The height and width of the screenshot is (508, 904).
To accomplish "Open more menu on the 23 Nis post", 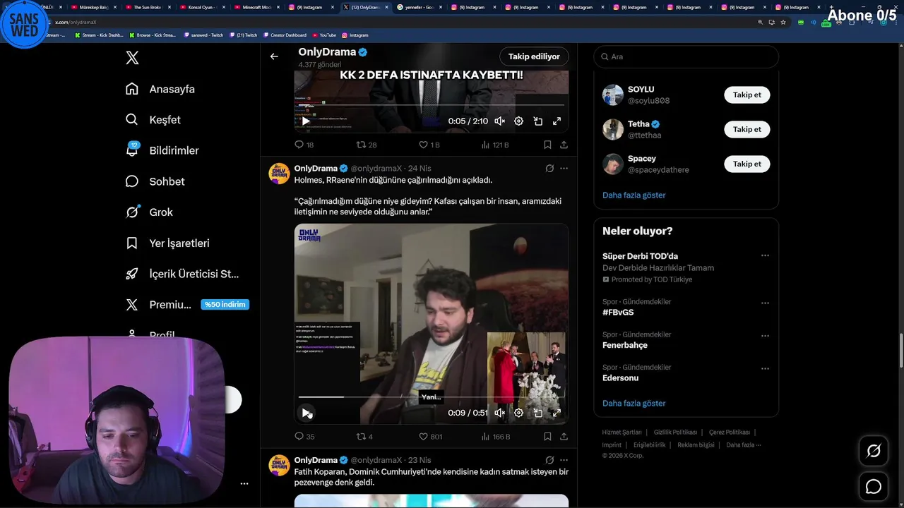I will (x=564, y=460).
